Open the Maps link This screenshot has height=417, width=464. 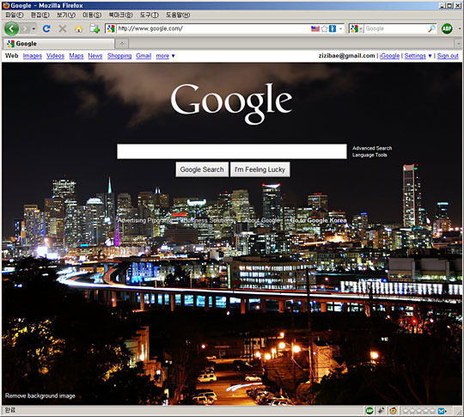(x=76, y=56)
